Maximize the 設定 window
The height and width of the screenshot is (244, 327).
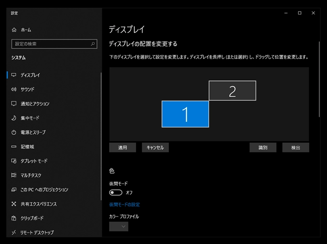(300, 13)
